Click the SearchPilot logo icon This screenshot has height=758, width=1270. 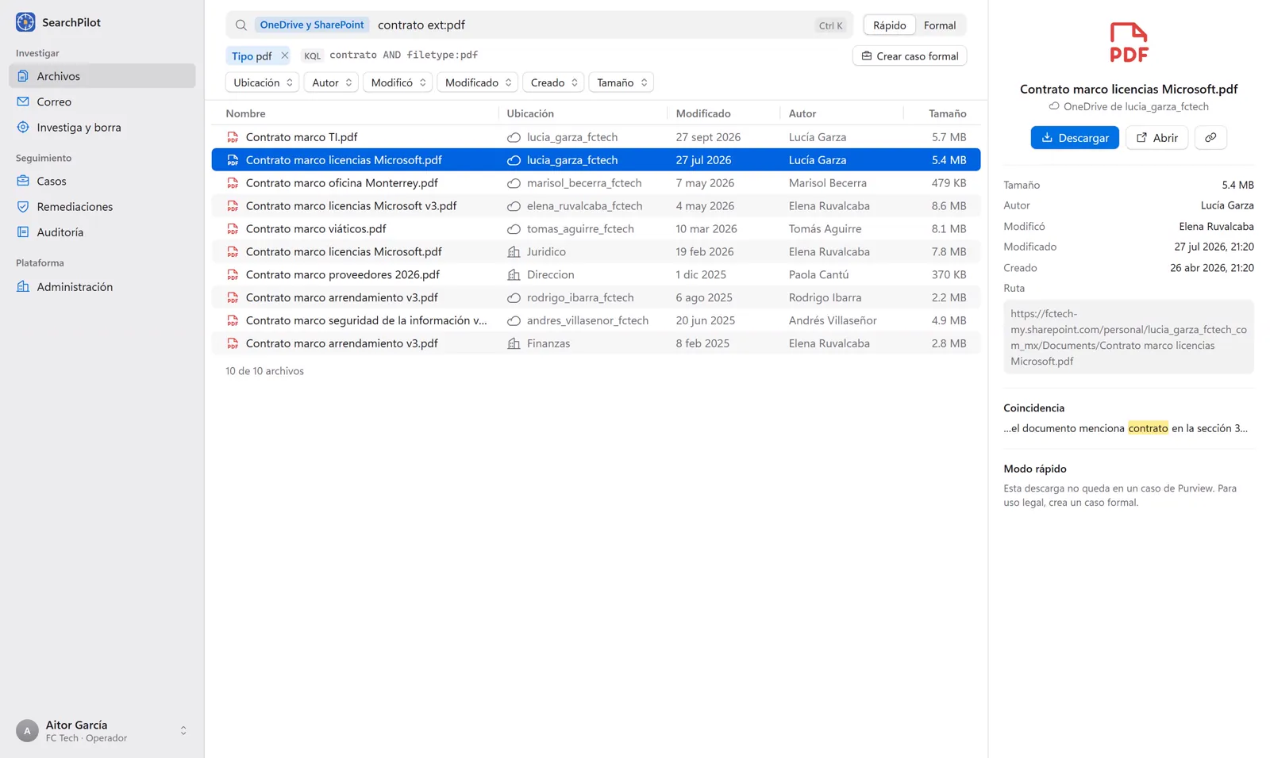click(x=25, y=22)
